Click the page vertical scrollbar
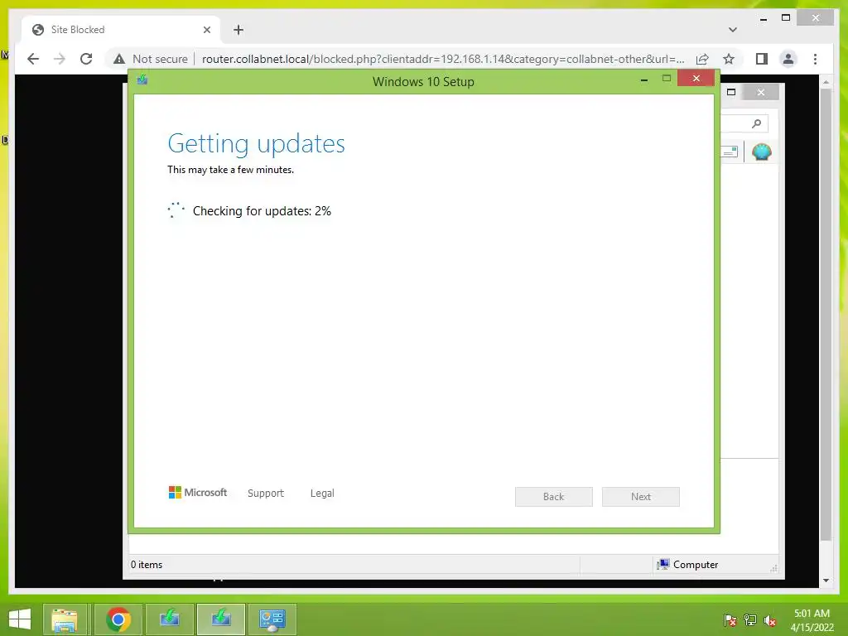Viewport: 848px width, 636px height. click(x=826, y=314)
